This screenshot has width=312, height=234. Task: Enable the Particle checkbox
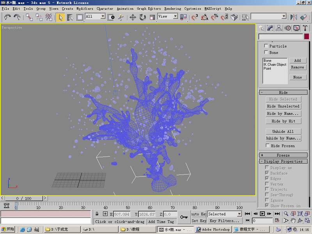pyautogui.click(x=266, y=46)
